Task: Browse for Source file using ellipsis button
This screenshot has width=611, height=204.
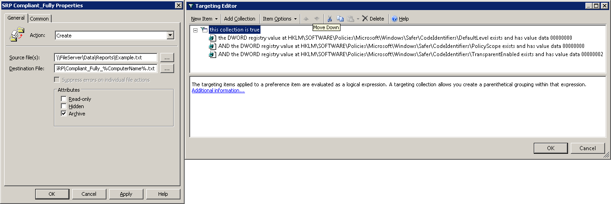Action: tap(167, 58)
